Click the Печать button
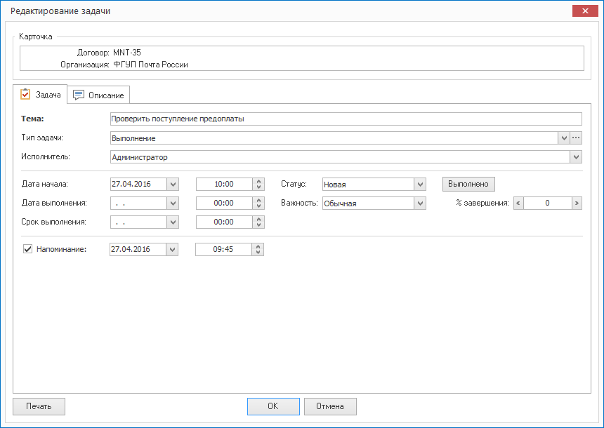Viewport: 604px width, 428px height. tap(39, 406)
